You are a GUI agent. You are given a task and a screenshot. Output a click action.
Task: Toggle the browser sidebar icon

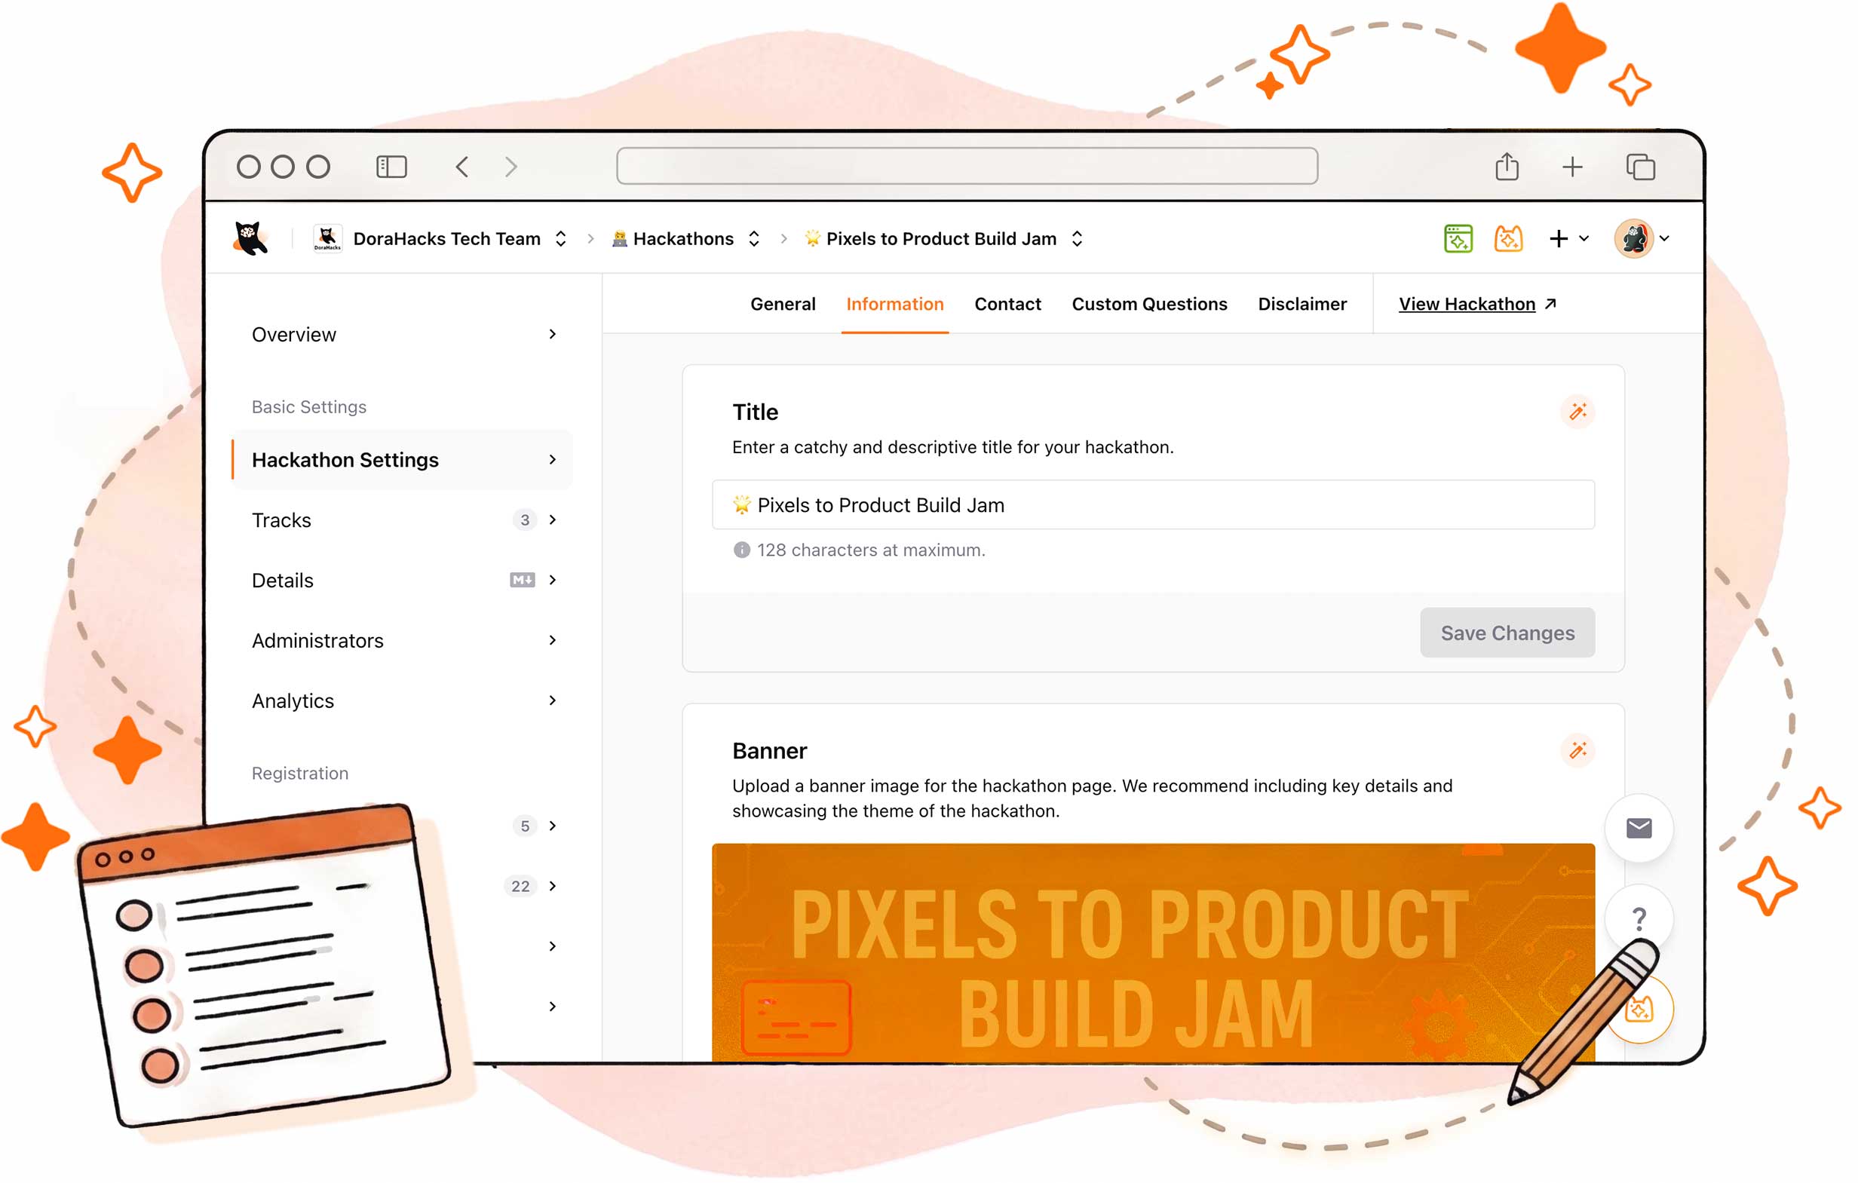tap(392, 167)
